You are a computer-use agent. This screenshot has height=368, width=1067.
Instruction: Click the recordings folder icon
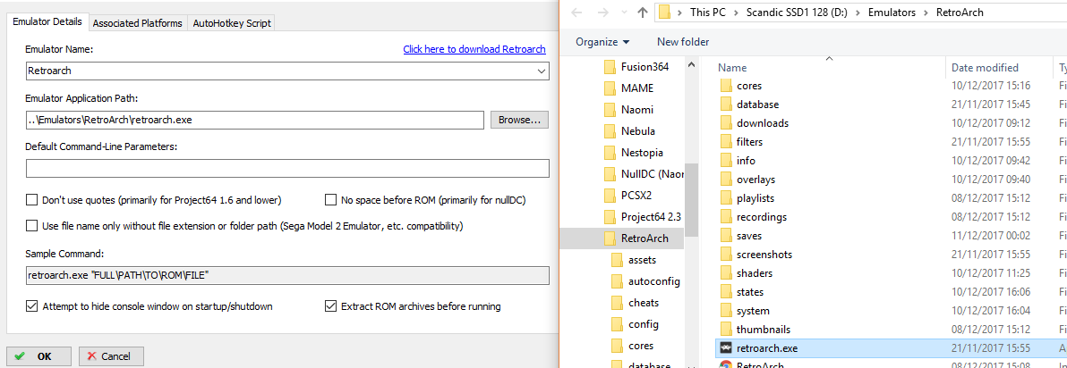[725, 217]
